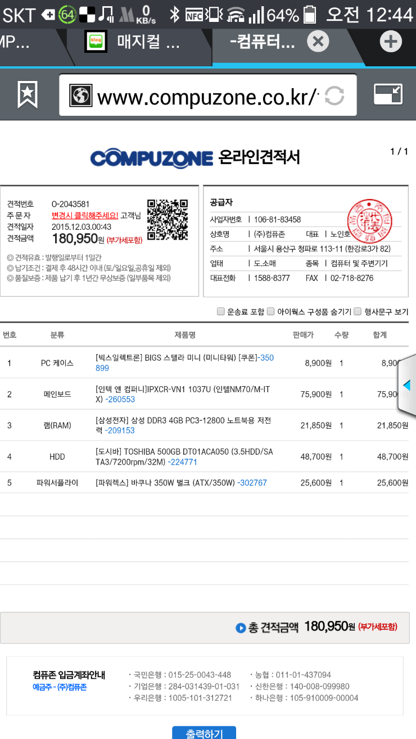
Task: Select the active 컴퓨터 tab
Action: coord(262,42)
